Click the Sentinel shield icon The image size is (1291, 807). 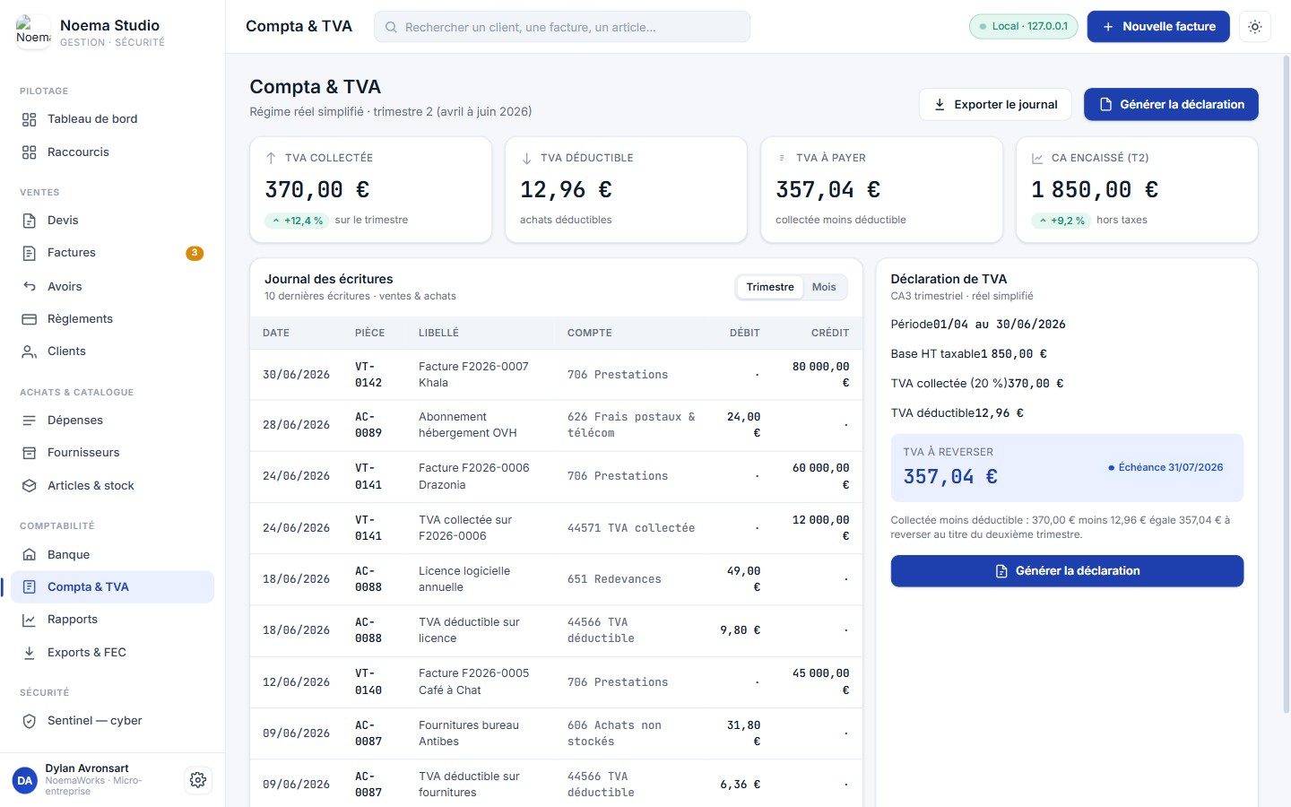(x=30, y=721)
